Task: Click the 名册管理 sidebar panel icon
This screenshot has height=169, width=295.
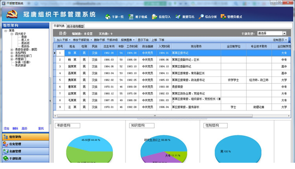Action: 6,151
